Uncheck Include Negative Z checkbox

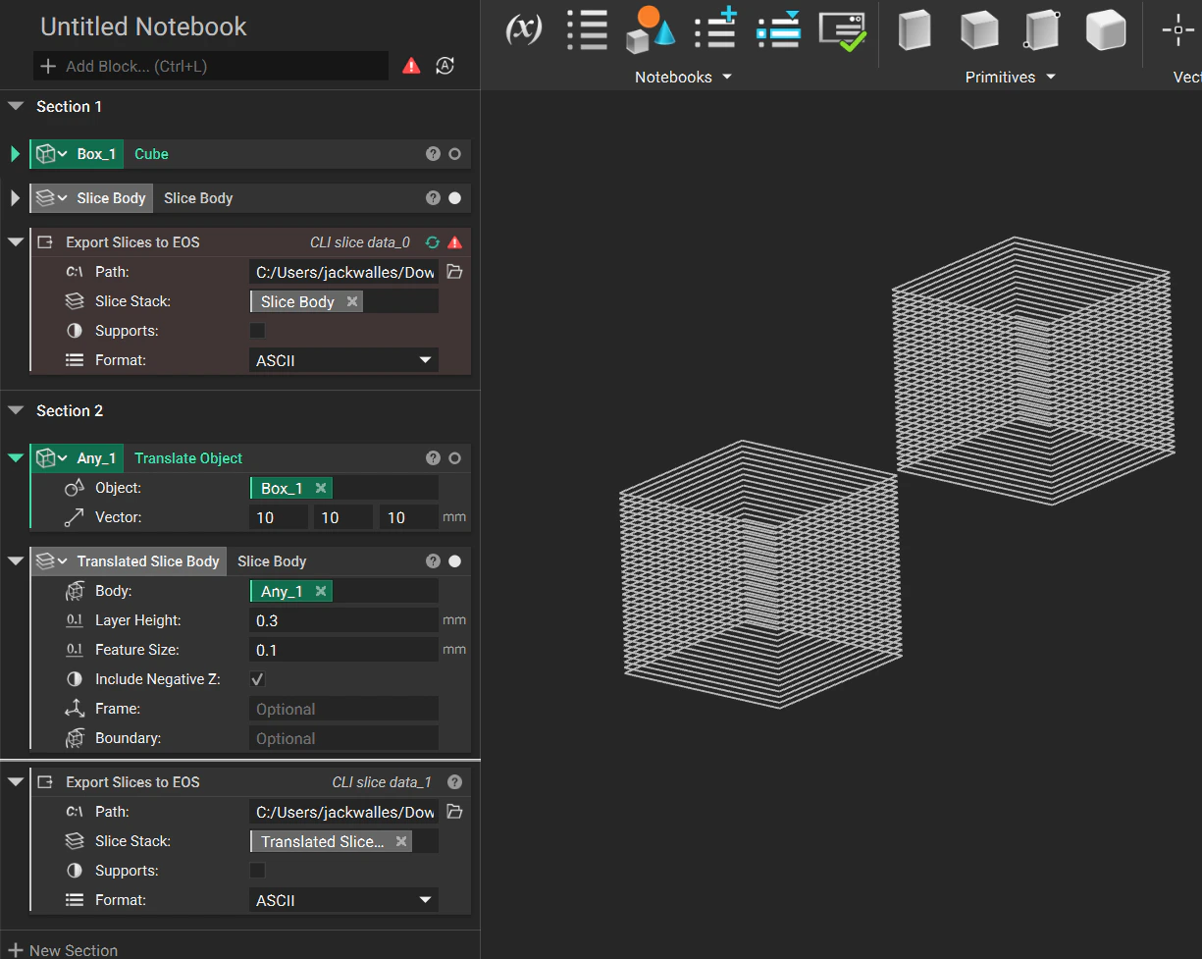[257, 679]
